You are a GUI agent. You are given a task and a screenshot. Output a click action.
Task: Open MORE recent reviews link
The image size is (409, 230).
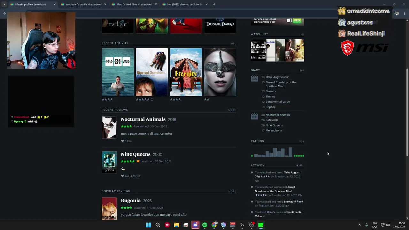232,110
